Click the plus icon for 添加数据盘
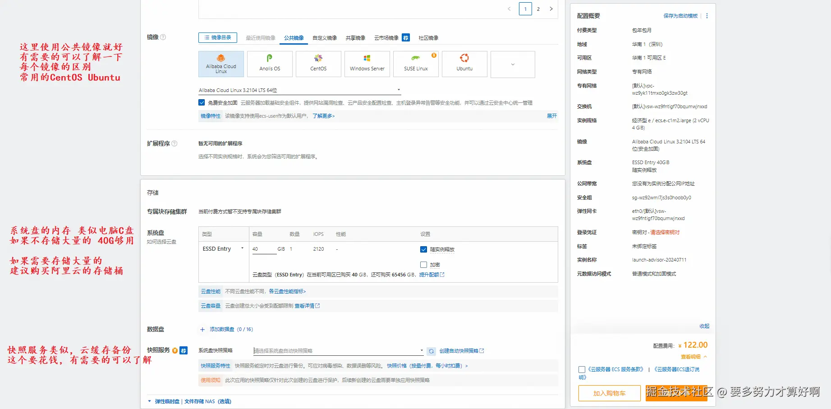831x409 pixels. click(202, 330)
